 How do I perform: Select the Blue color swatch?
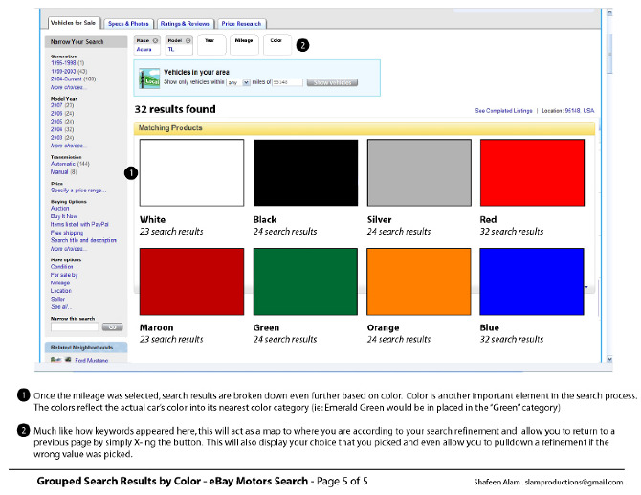pos(532,281)
